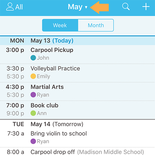Click Ryan's purple dot under Bring violin
155x155 pixels.
pyautogui.click(x=33, y=141)
